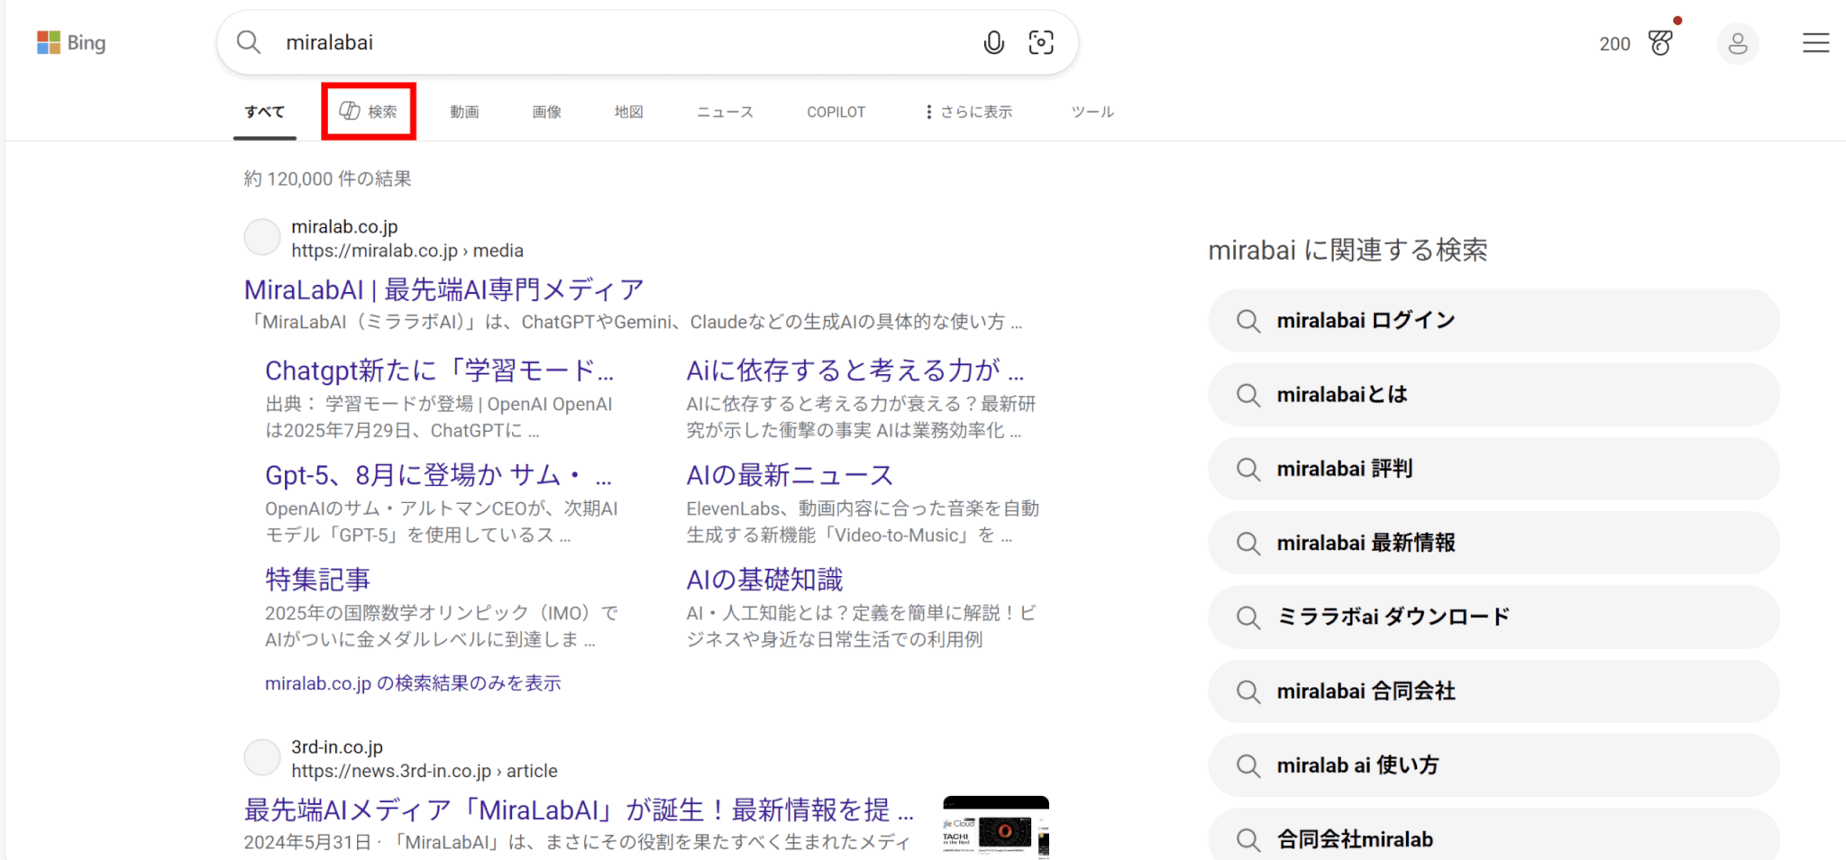This screenshot has height=860, width=1846.
Task: Start voice search with microphone icon
Action: pyautogui.click(x=993, y=42)
